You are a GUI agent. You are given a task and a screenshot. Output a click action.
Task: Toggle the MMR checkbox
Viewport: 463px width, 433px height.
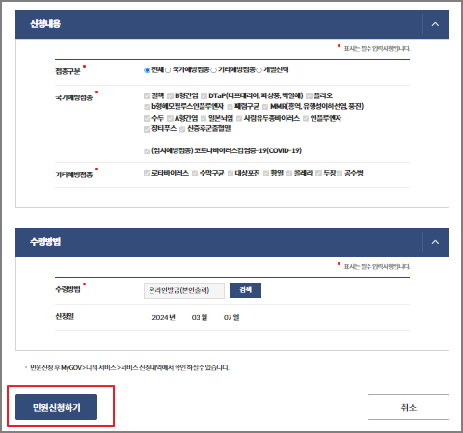pyautogui.click(x=265, y=107)
